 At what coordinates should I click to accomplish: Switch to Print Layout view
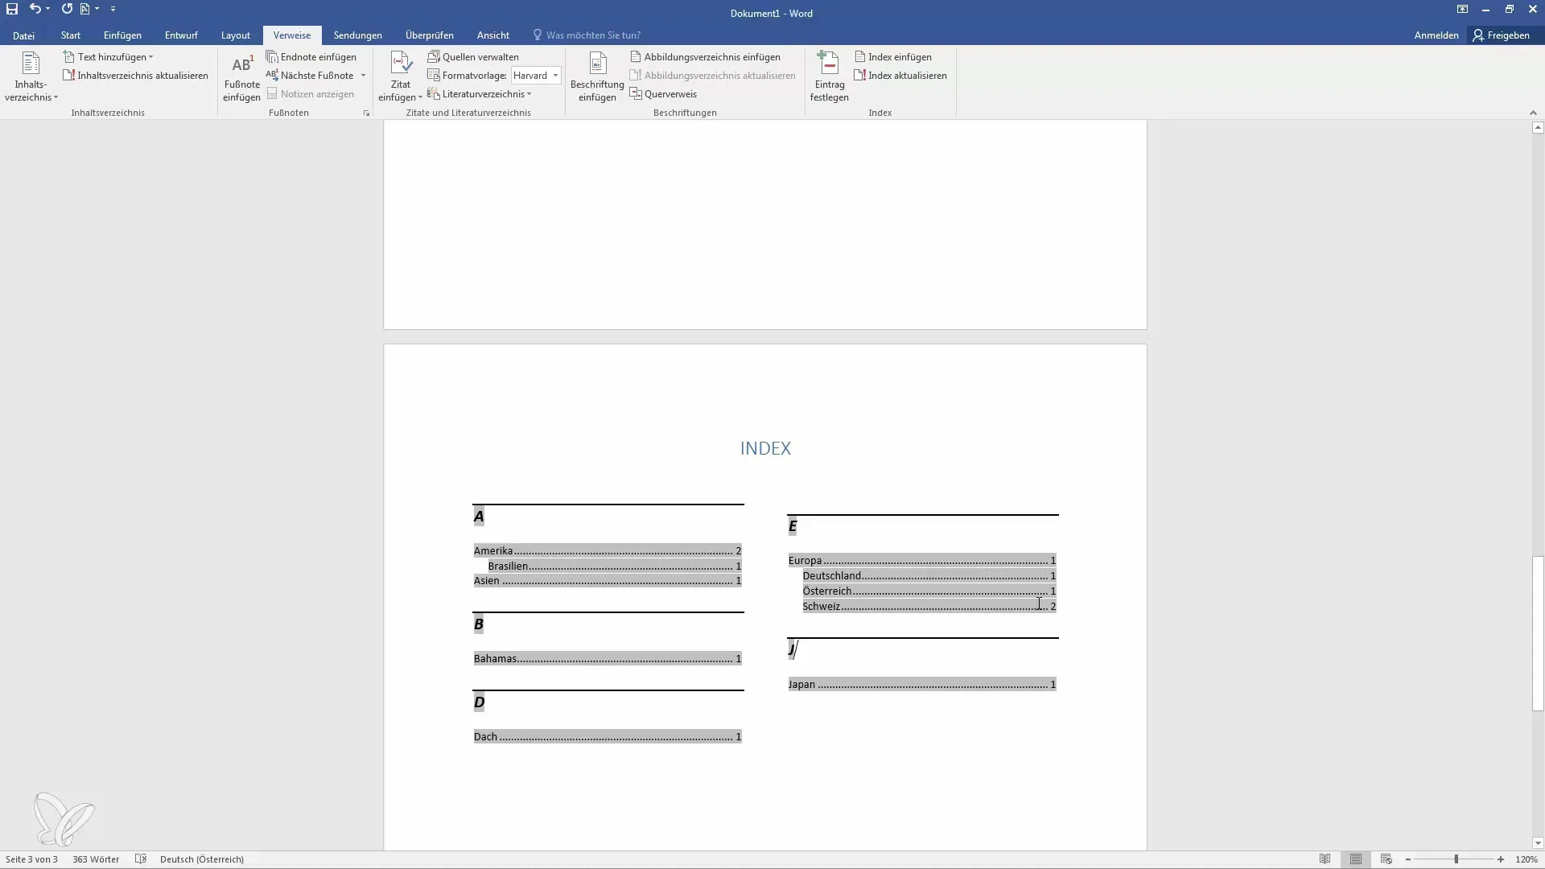coord(1356,859)
